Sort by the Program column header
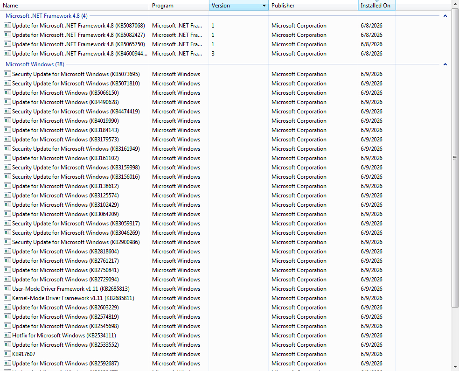This screenshot has width=459, height=371. pyautogui.click(x=179, y=6)
